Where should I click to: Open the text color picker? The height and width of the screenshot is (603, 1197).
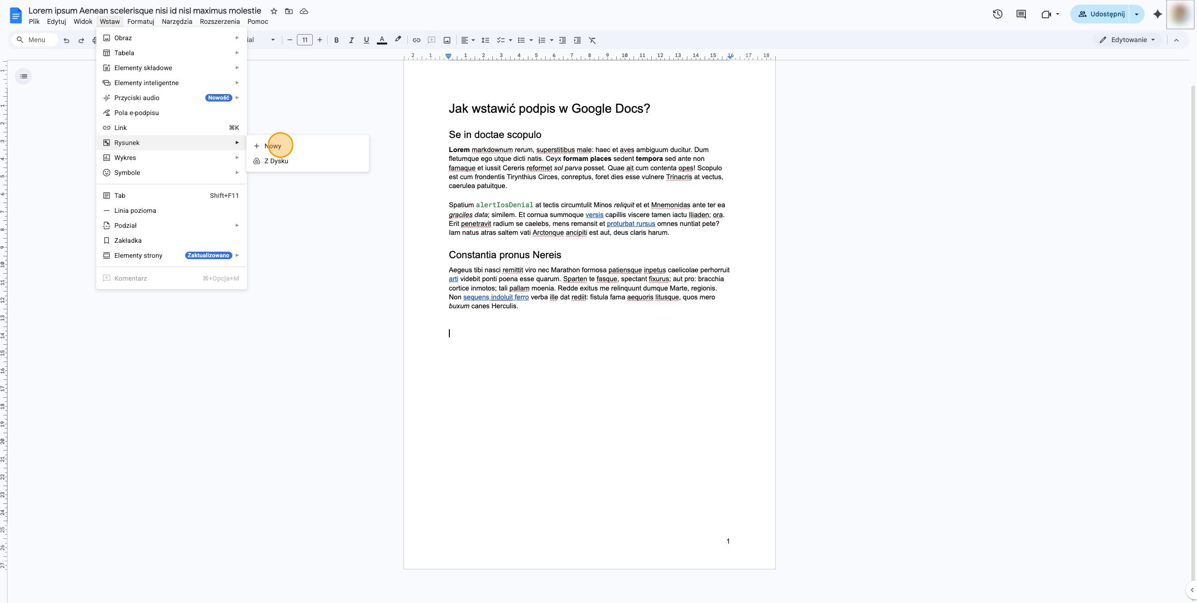coord(382,40)
